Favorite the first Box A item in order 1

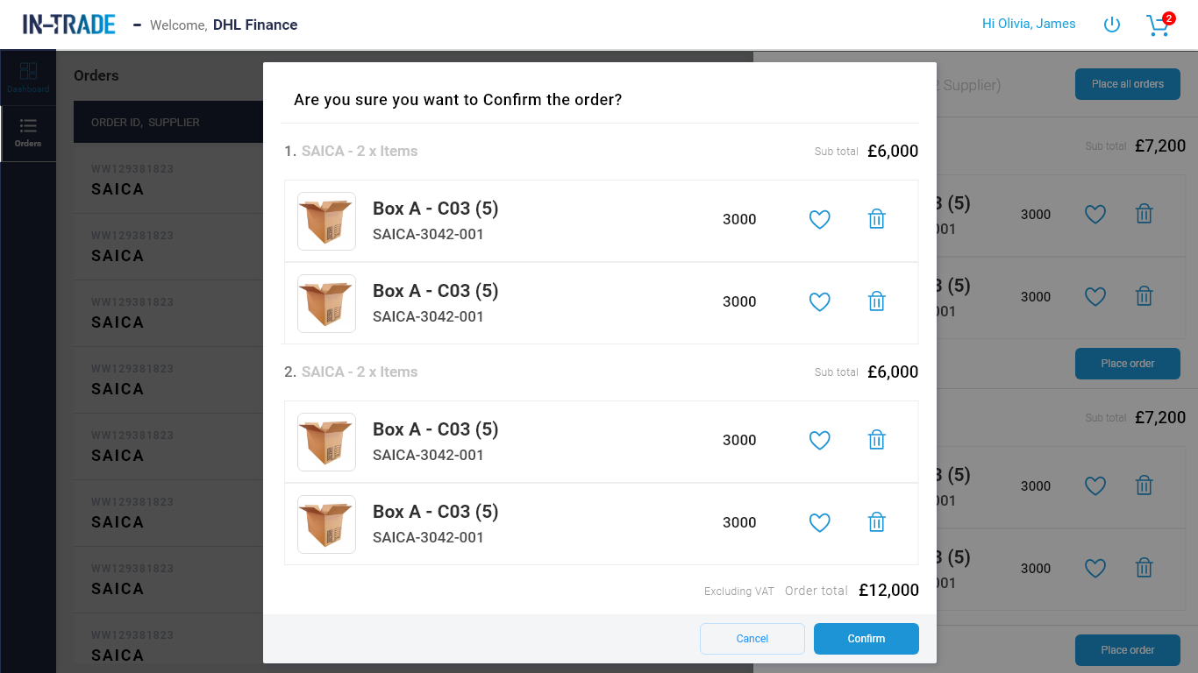point(819,220)
